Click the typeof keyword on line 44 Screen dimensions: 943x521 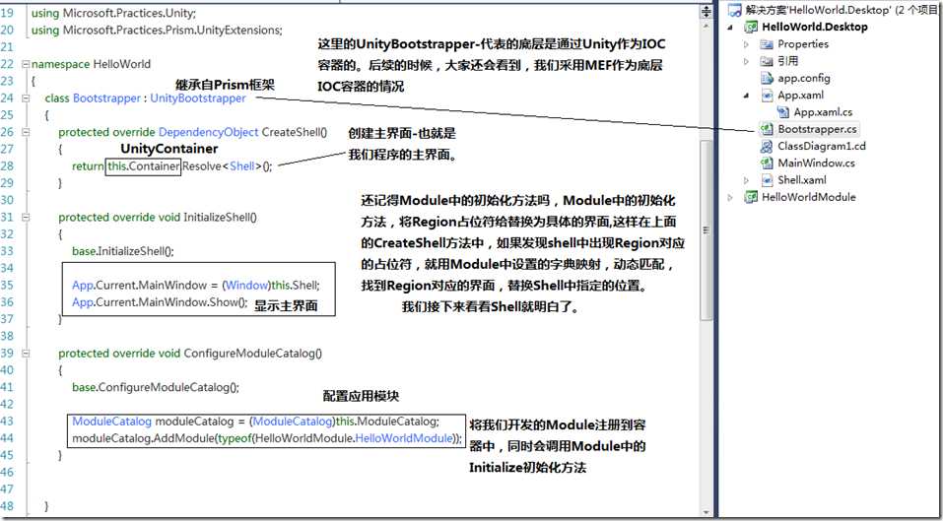(x=236, y=438)
